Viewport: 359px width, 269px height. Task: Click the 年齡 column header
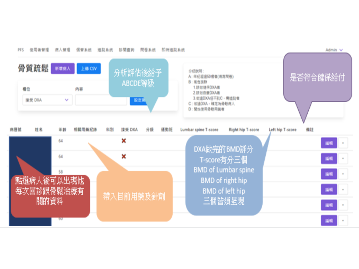(x=62, y=130)
